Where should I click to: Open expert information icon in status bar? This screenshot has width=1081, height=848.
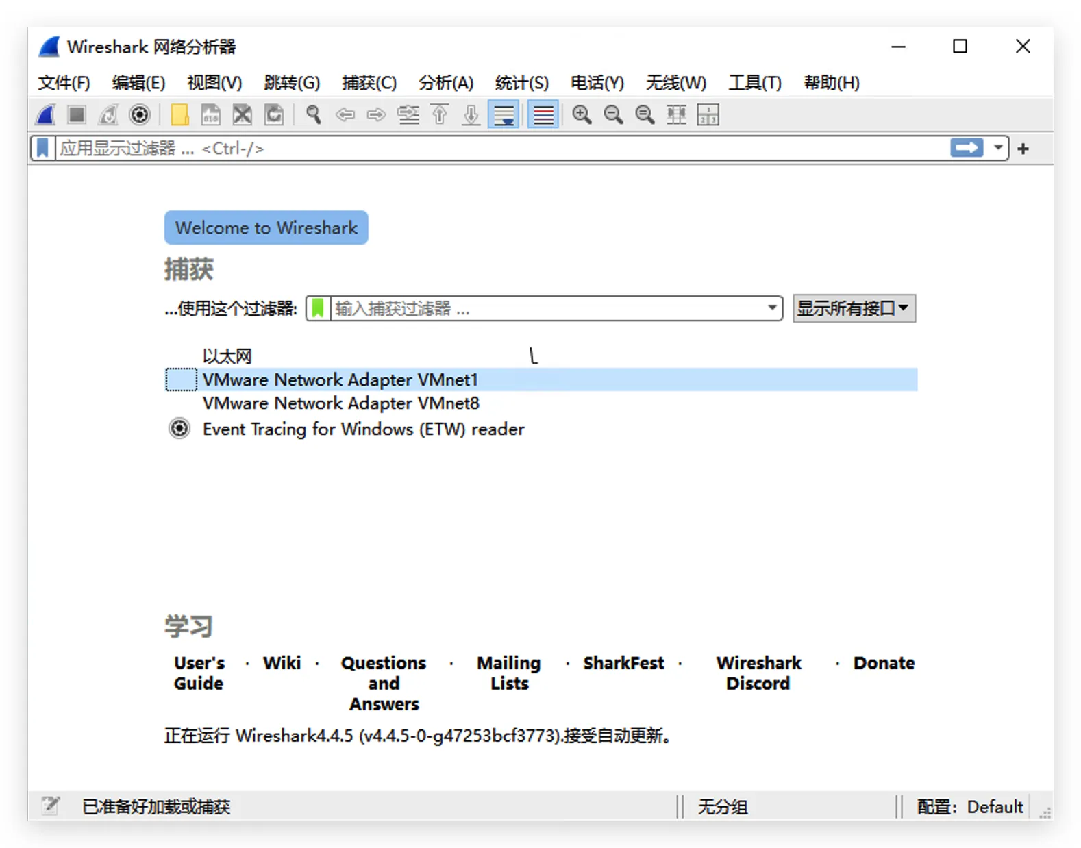click(50, 806)
